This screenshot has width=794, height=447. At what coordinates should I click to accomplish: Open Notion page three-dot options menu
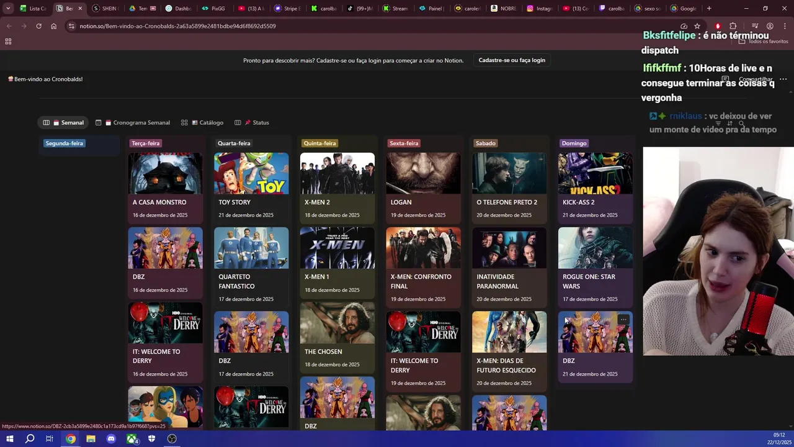pyautogui.click(x=783, y=79)
